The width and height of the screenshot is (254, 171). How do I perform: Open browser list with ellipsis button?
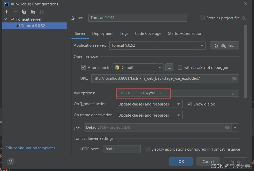pos(169,68)
